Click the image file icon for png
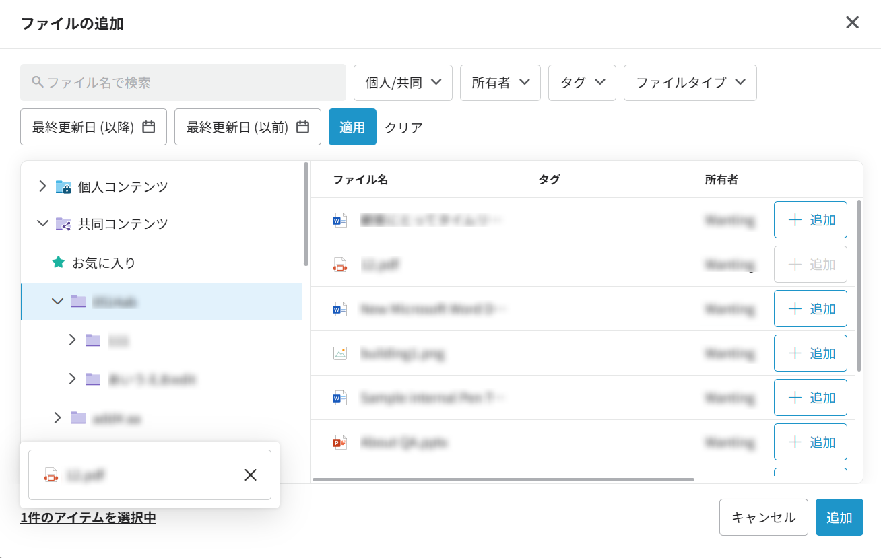Screen dimensions: 881x558 (340, 353)
